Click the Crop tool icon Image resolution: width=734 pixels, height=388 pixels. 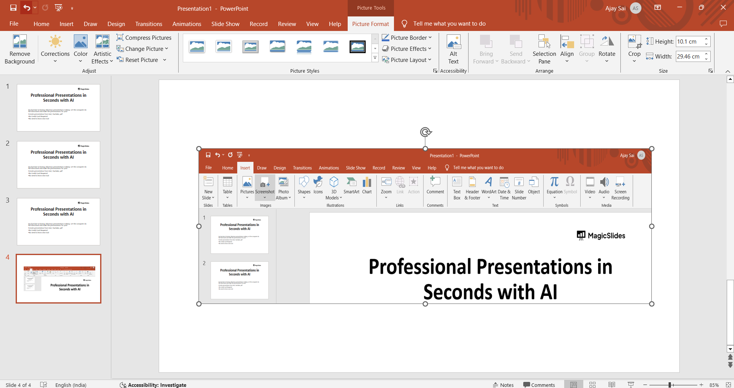pyautogui.click(x=634, y=41)
